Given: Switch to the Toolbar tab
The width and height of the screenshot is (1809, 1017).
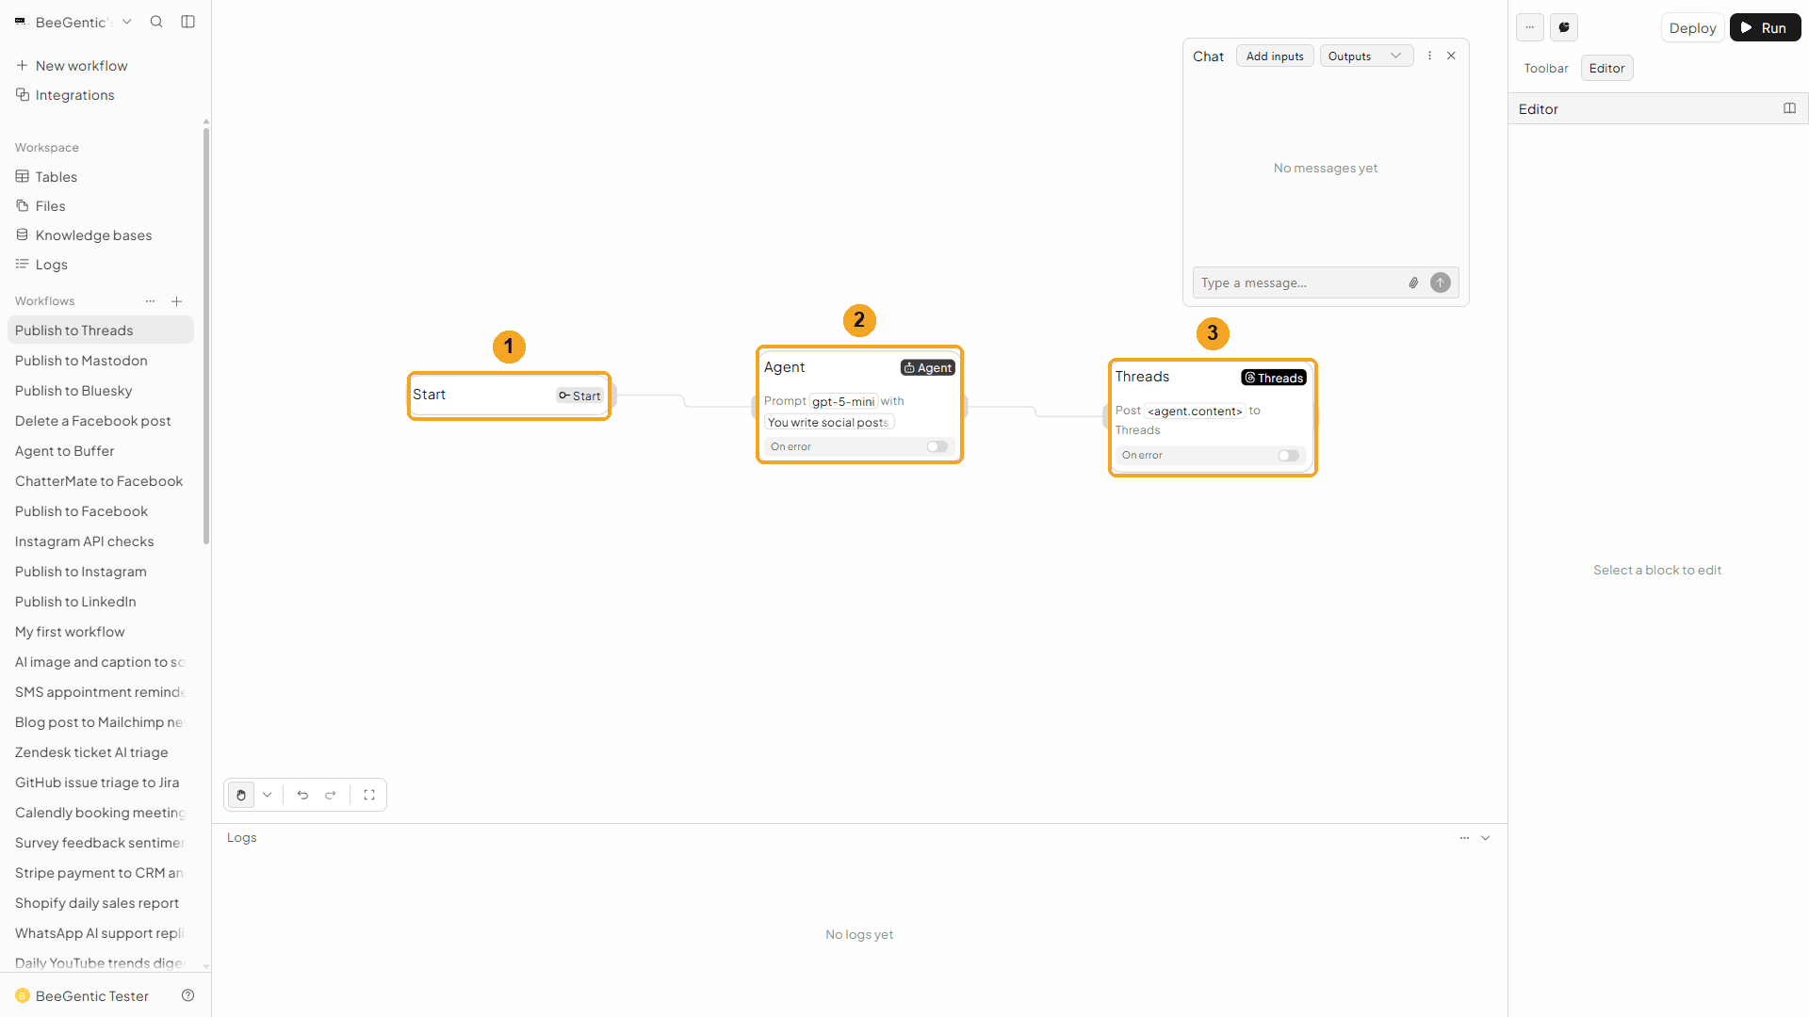Looking at the screenshot, I should (x=1546, y=68).
